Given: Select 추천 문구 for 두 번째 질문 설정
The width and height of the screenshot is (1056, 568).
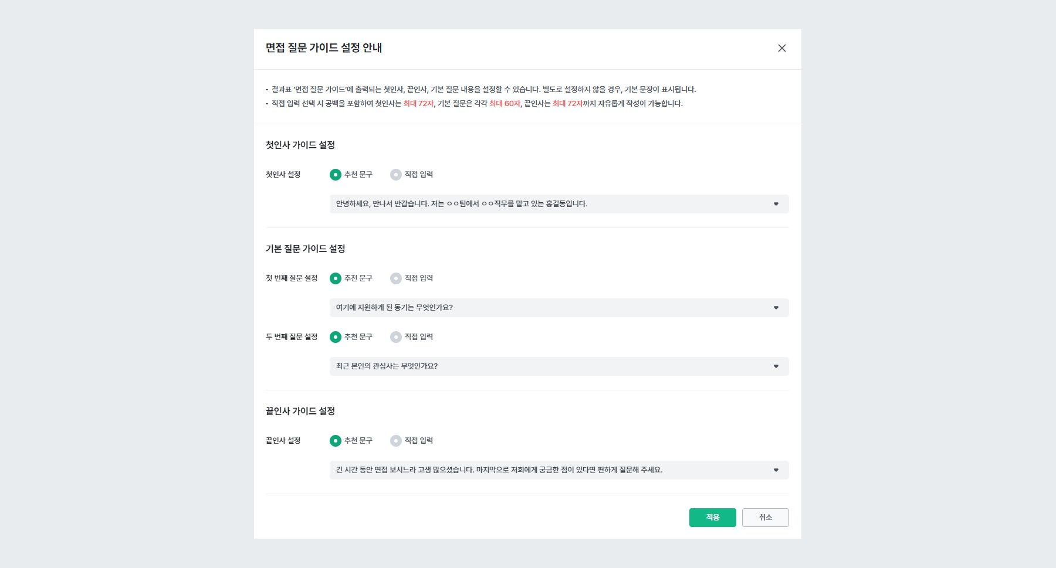Looking at the screenshot, I should point(335,336).
